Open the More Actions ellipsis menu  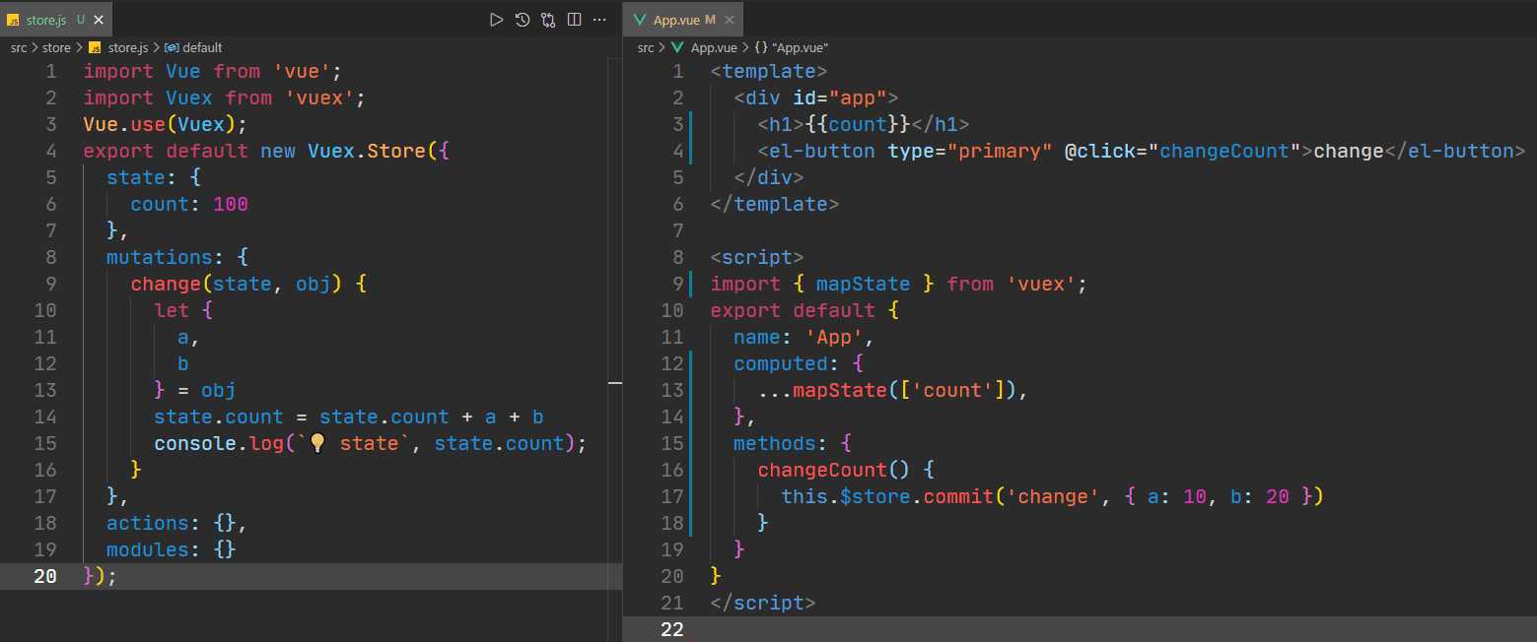tap(599, 20)
